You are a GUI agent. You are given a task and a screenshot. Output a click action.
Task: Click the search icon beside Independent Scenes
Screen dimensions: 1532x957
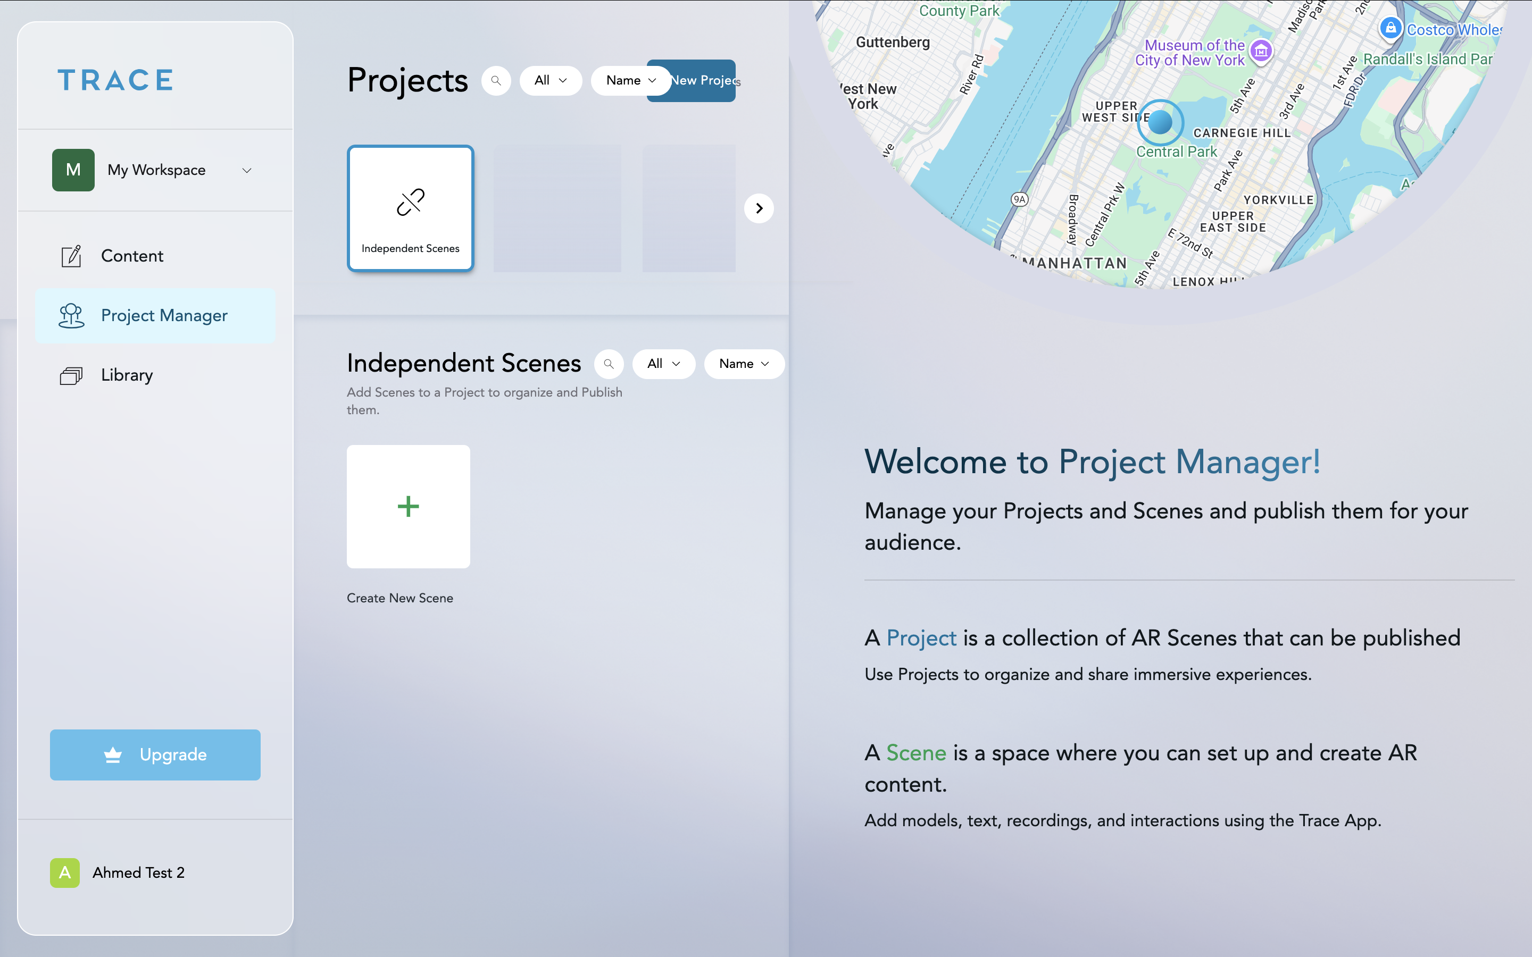click(609, 364)
